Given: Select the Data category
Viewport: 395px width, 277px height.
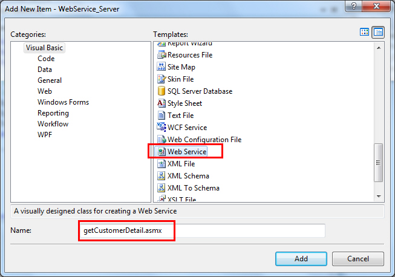Looking at the screenshot, I should [45, 69].
